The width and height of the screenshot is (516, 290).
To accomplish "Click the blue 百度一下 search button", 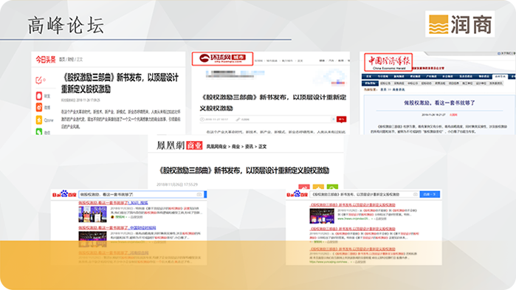I will pos(430,194).
